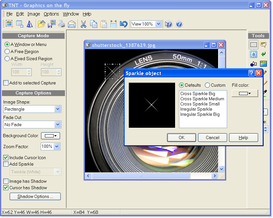This screenshot has width=273, height=218.
Task: Click the Width spinner arrows
Action: pyautogui.click(x=29, y=72)
